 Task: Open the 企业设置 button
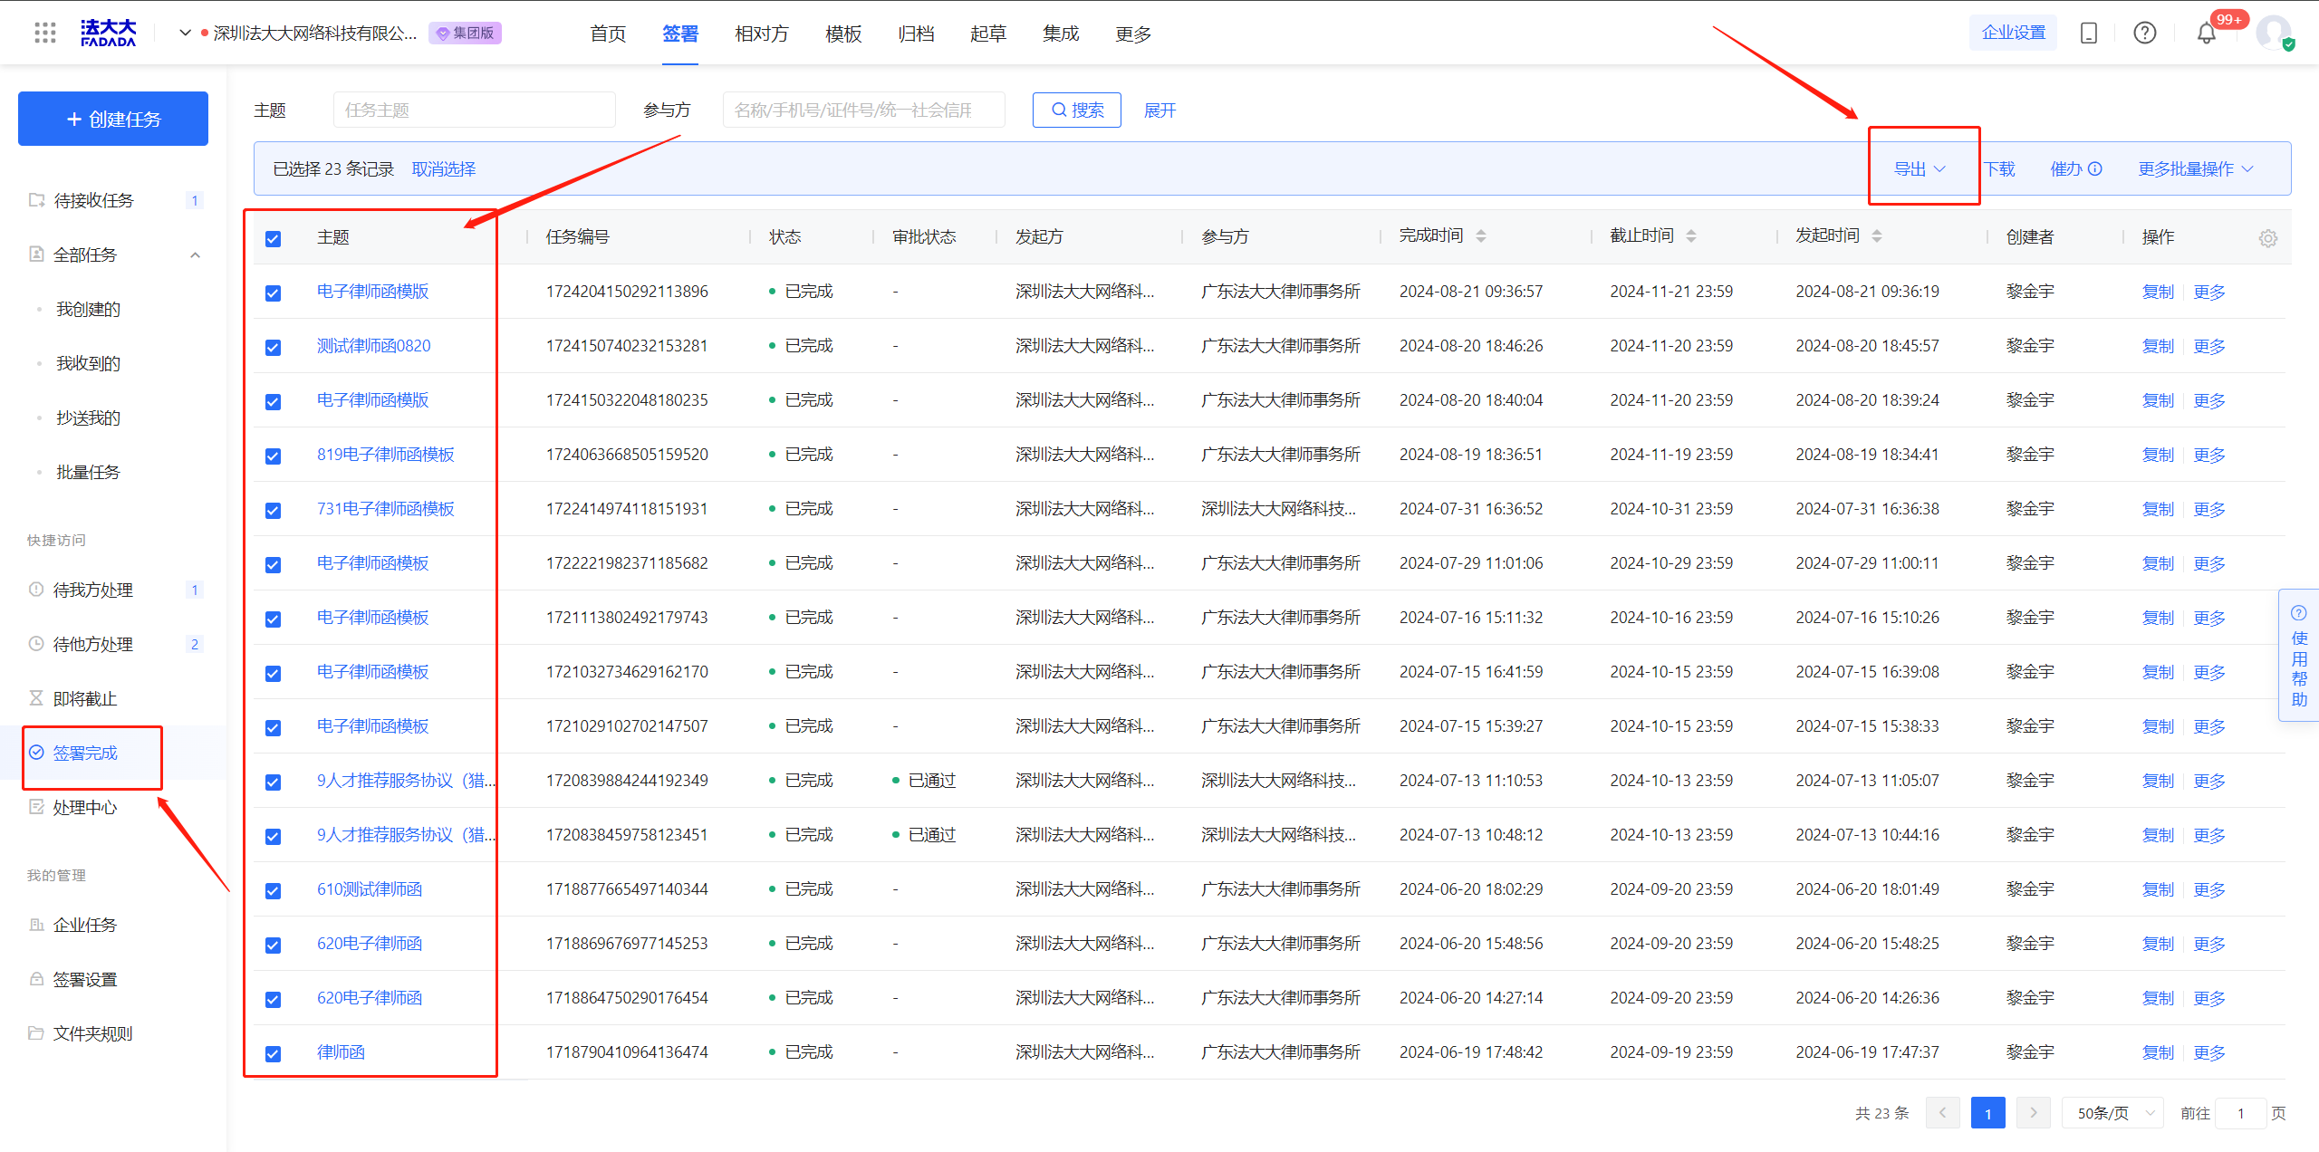pyautogui.click(x=2014, y=33)
